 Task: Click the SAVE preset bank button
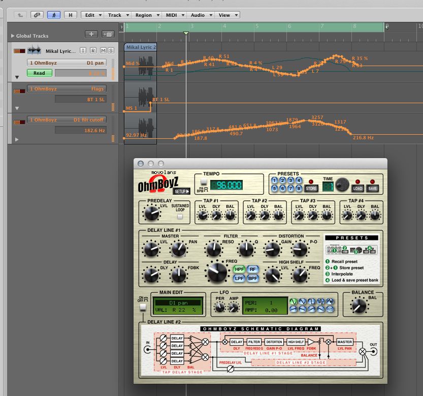[373, 188]
